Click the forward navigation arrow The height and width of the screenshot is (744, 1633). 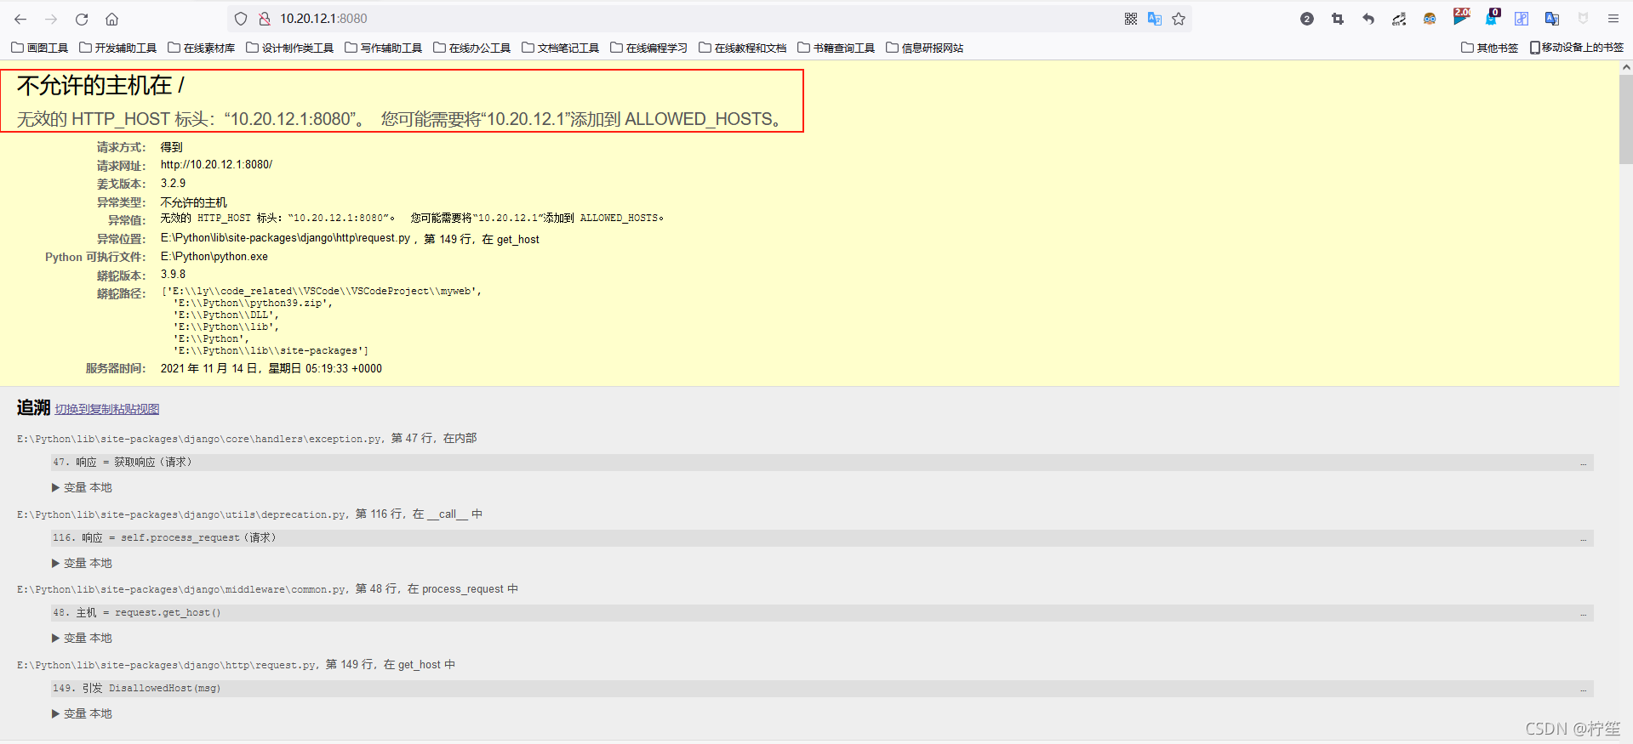pyautogui.click(x=51, y=19)
